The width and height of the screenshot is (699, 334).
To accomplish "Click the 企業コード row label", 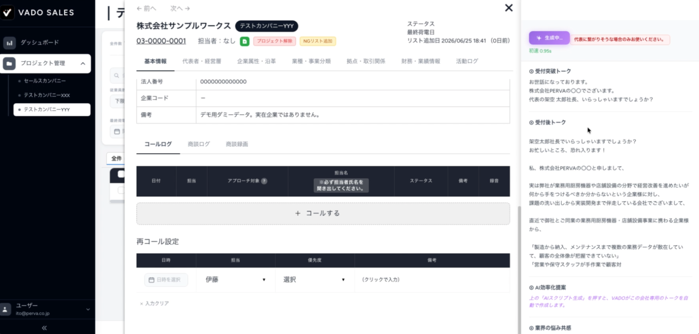I will (155, 98).
